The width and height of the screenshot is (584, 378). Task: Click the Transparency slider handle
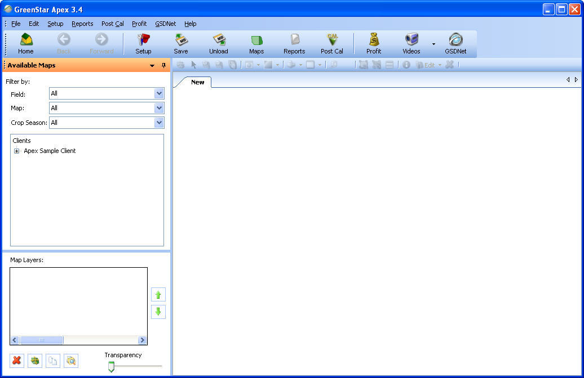pyautogui.click(x=111, y=367)
